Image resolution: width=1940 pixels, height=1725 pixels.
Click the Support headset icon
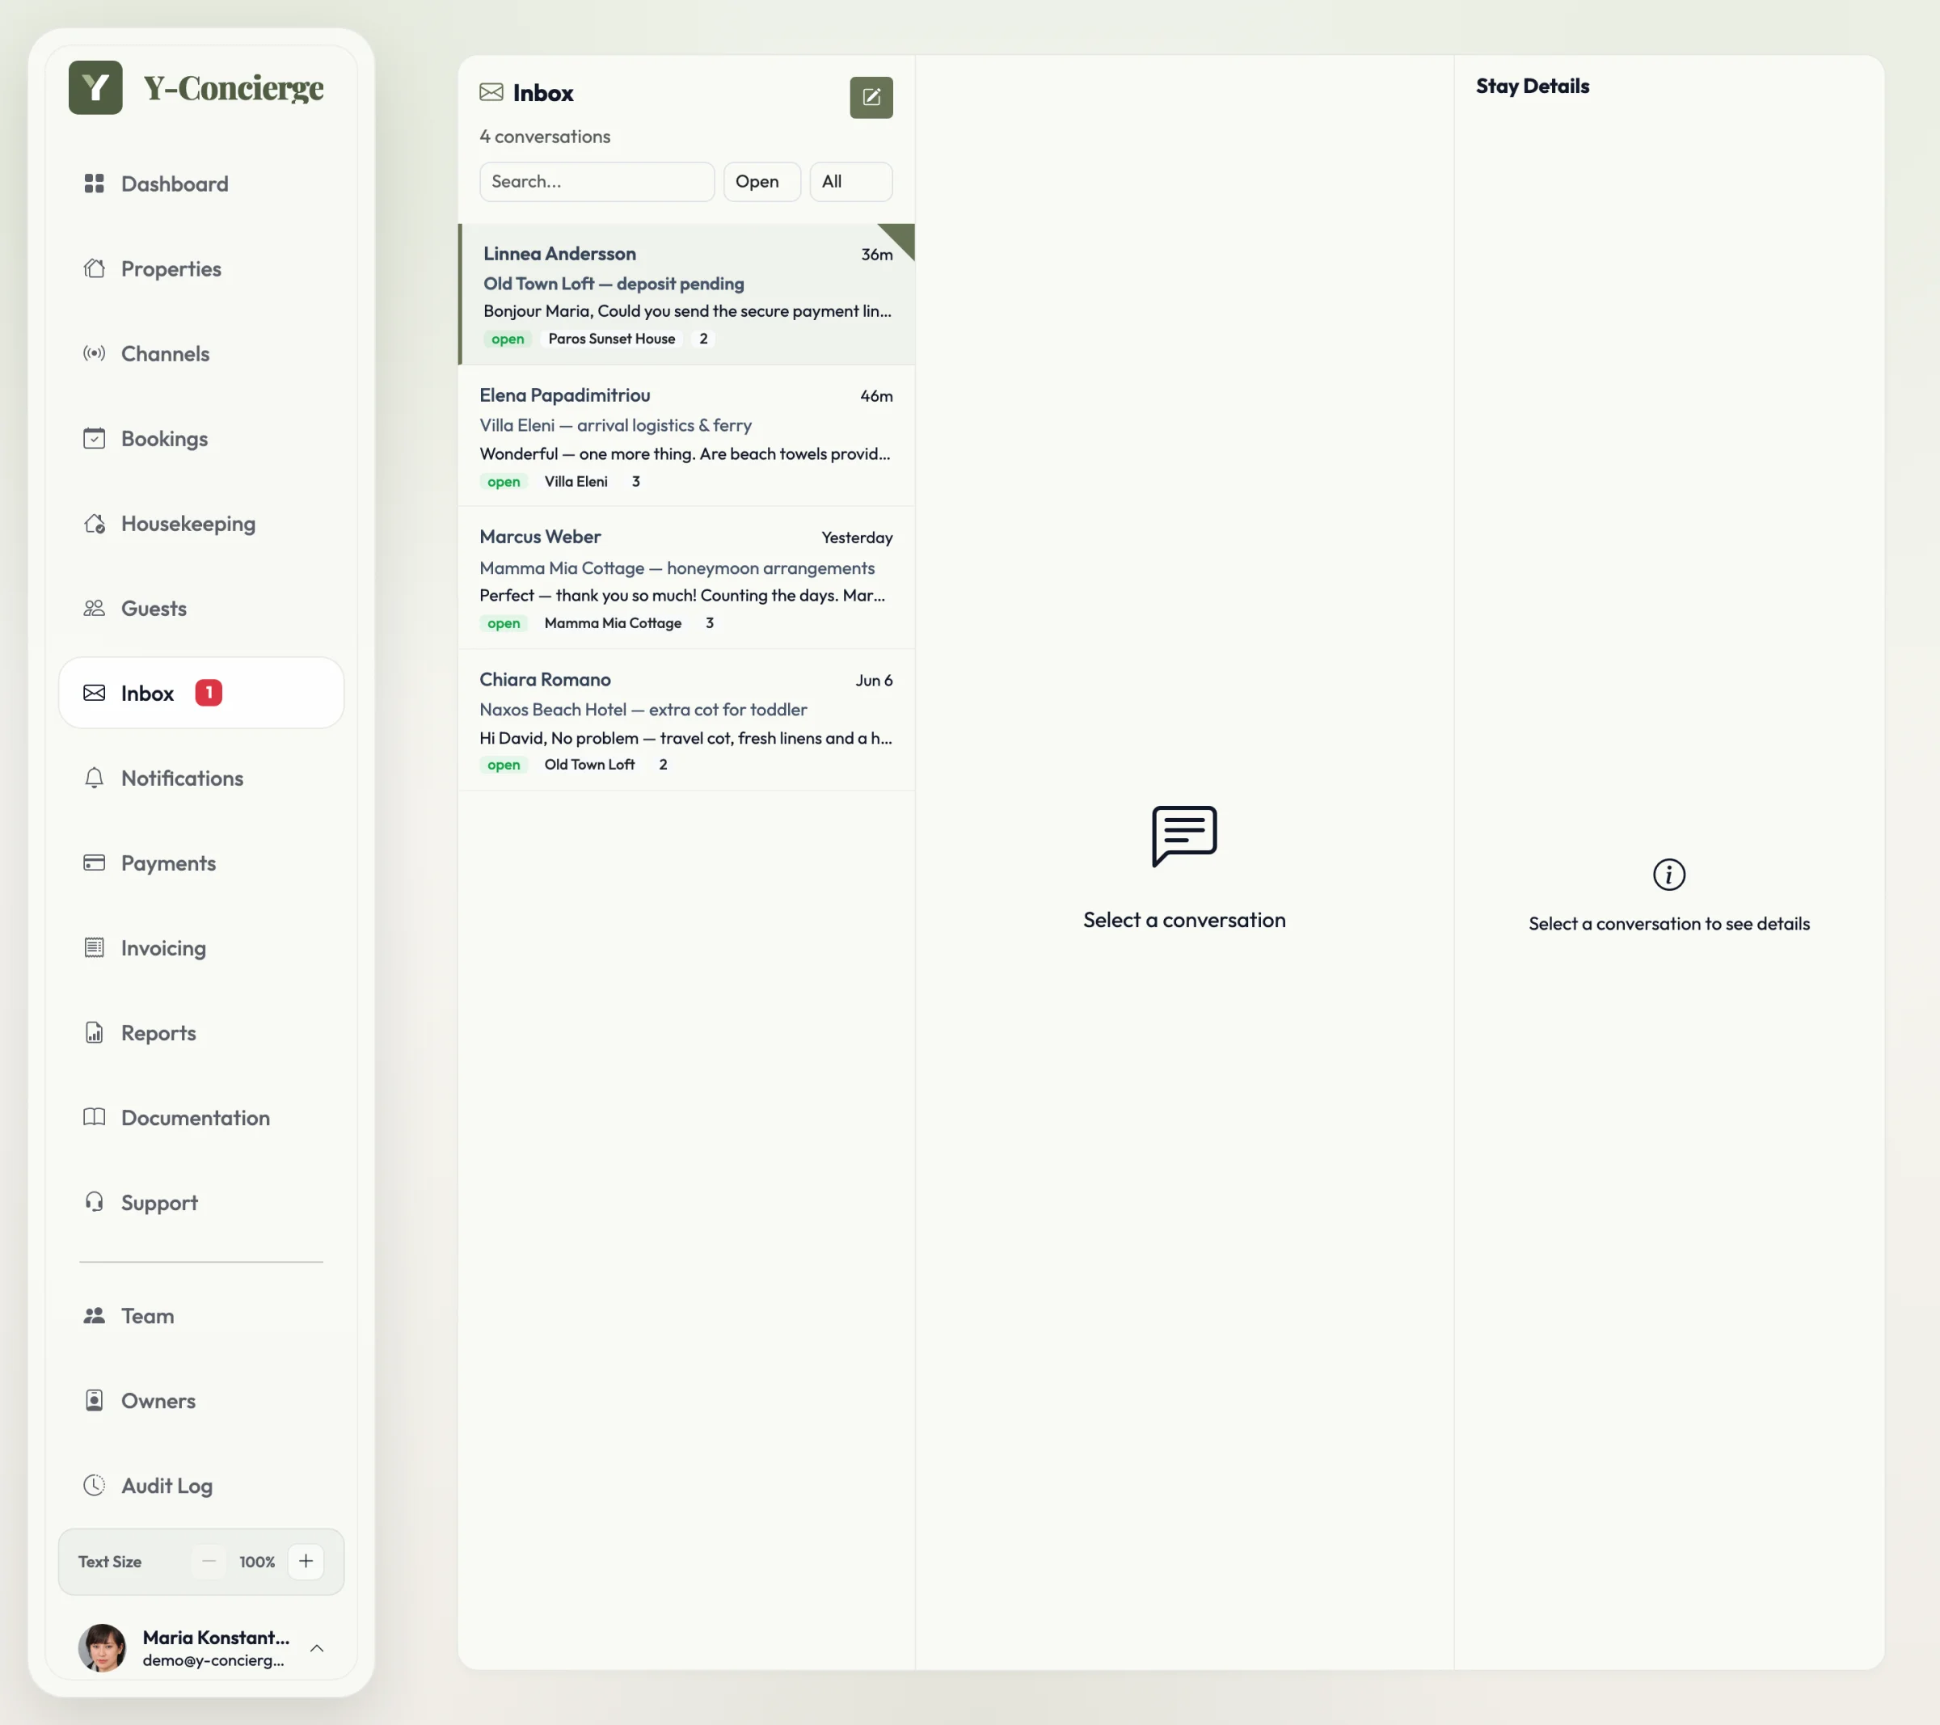[94, 1202]
